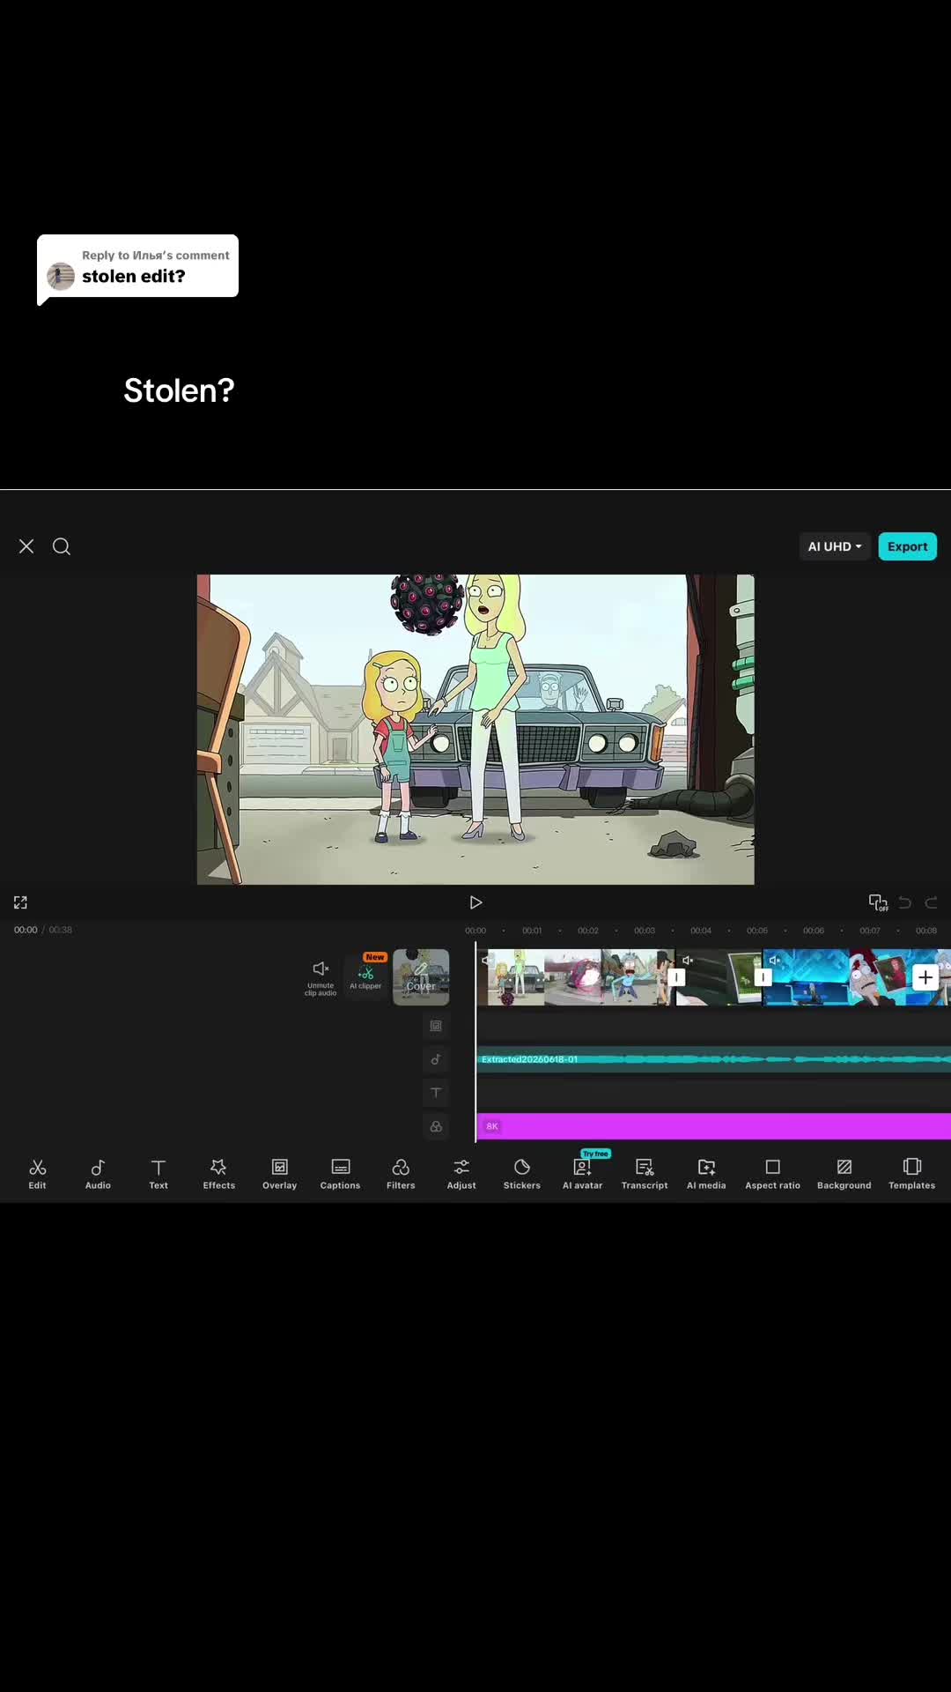The image size is (951, 1692).
Task: Open the AI clipper tool
Action: pos(365,977)
